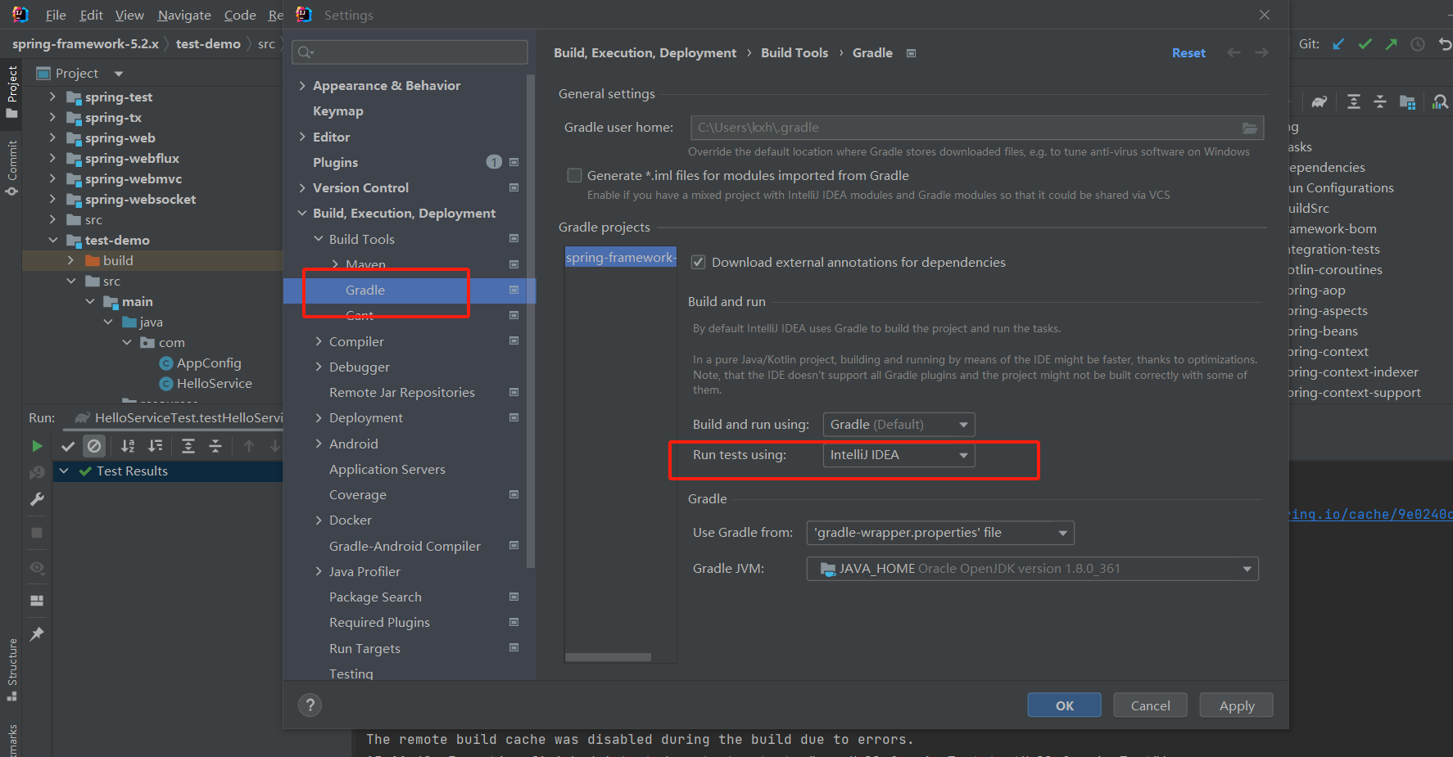Screen dimensions: 1453x757
Task: Click Git update project arrow icon
Action: click(1338, 44)
